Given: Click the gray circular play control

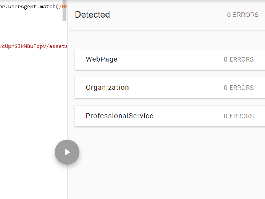Looking at the screenshot, I should tap(67, 152).
